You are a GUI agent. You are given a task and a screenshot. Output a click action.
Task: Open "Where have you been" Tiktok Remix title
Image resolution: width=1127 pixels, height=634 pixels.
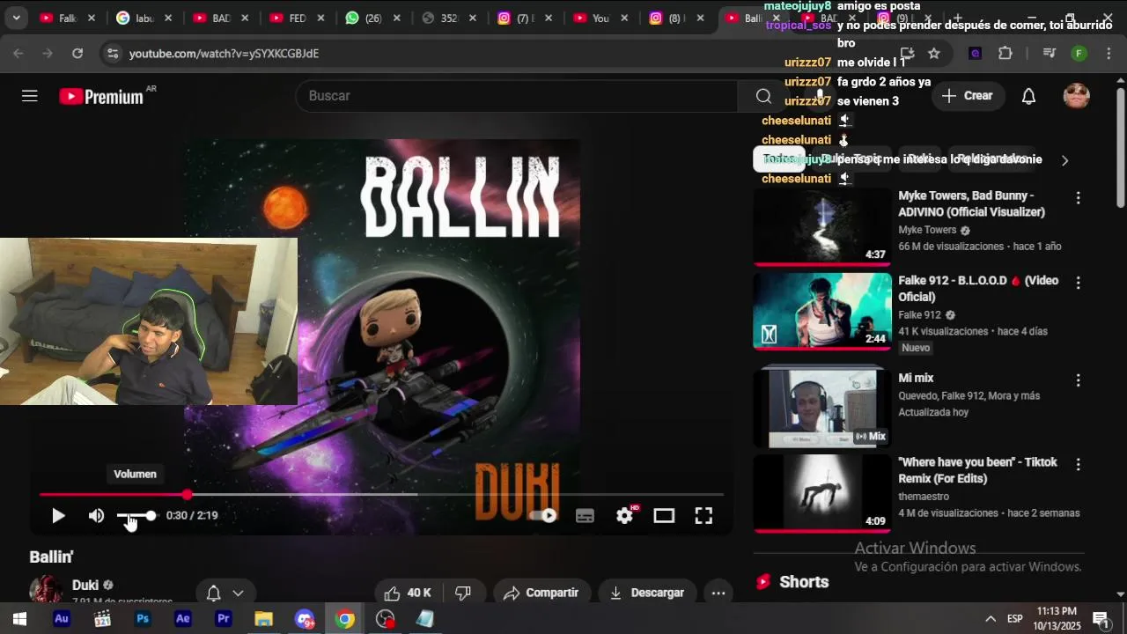977,470
